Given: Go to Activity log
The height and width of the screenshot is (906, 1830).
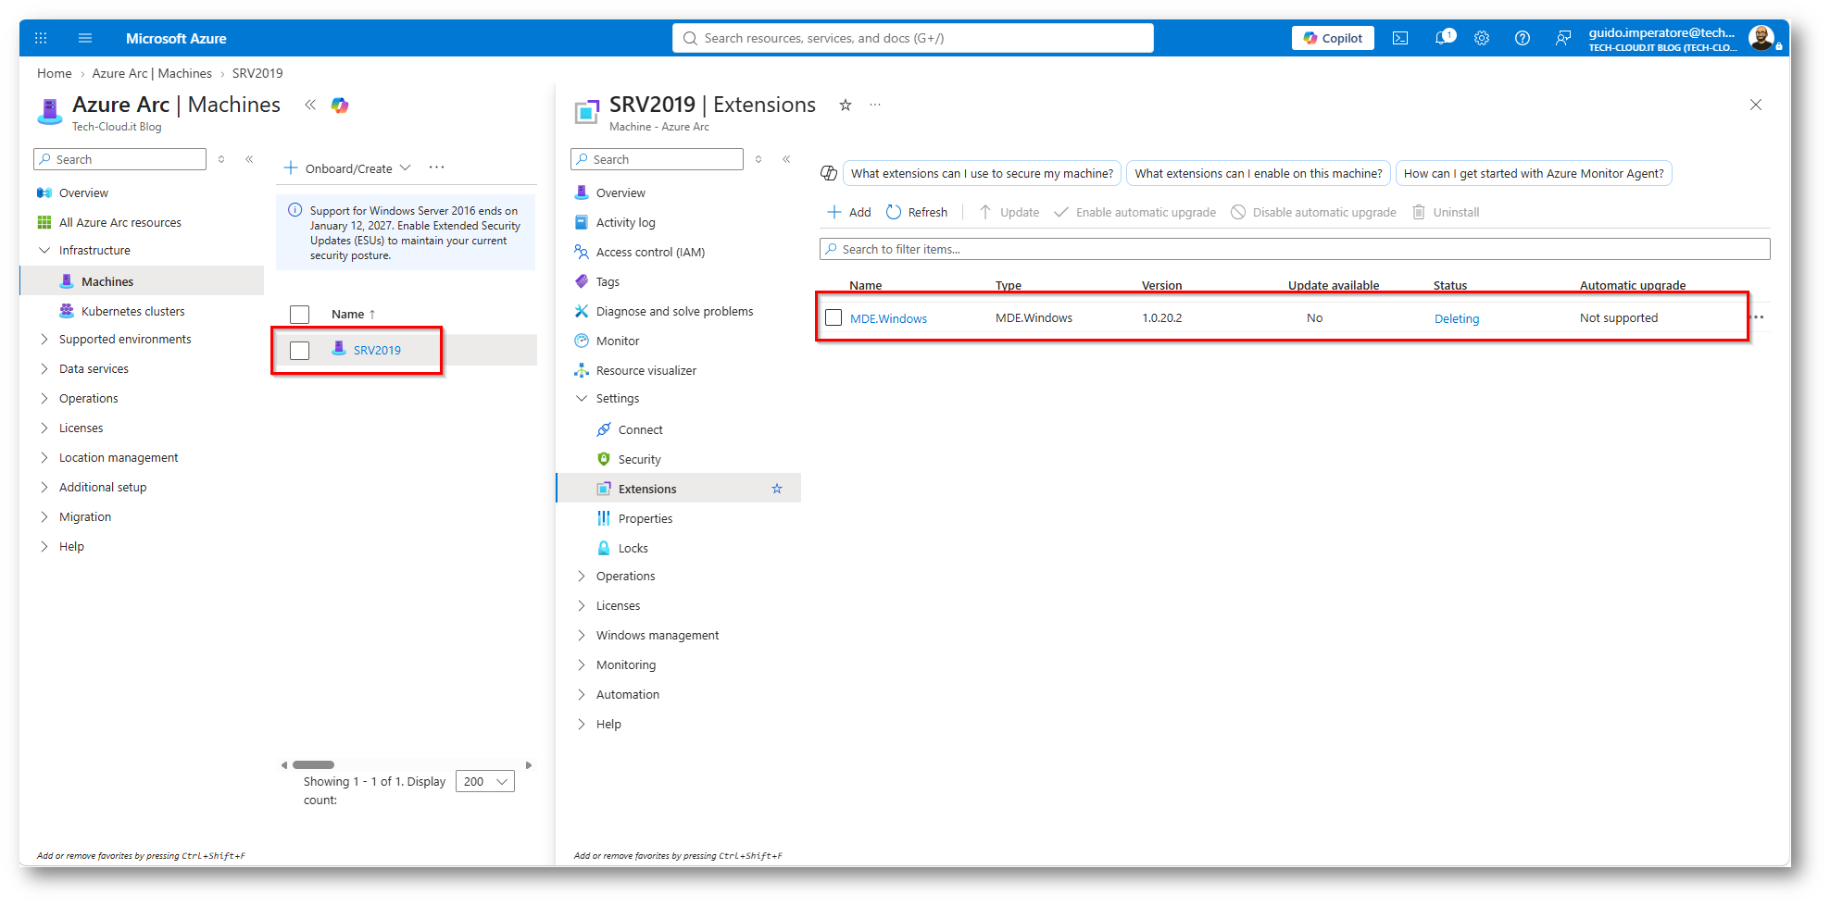Looking at the screenshot, I should (625, 223).
